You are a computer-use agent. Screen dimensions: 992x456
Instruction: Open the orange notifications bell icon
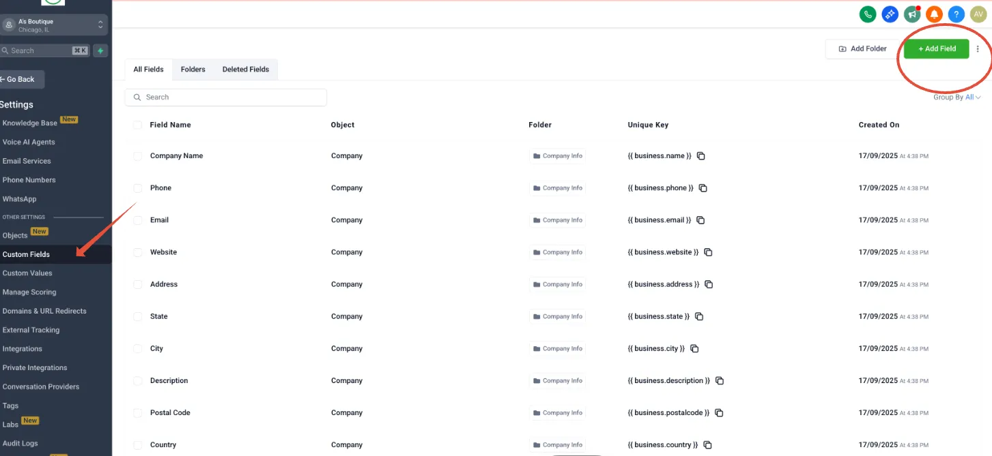click(934, 14)
